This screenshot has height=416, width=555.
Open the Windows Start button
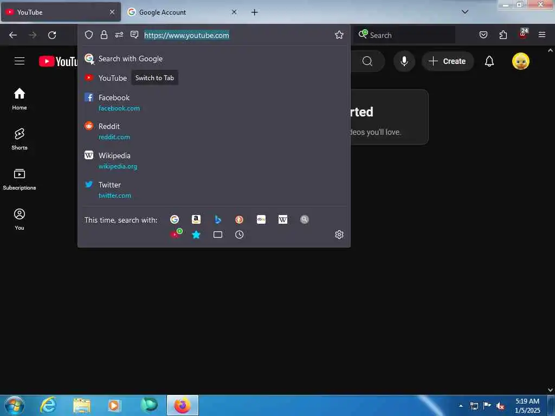(x=15, y=405)
